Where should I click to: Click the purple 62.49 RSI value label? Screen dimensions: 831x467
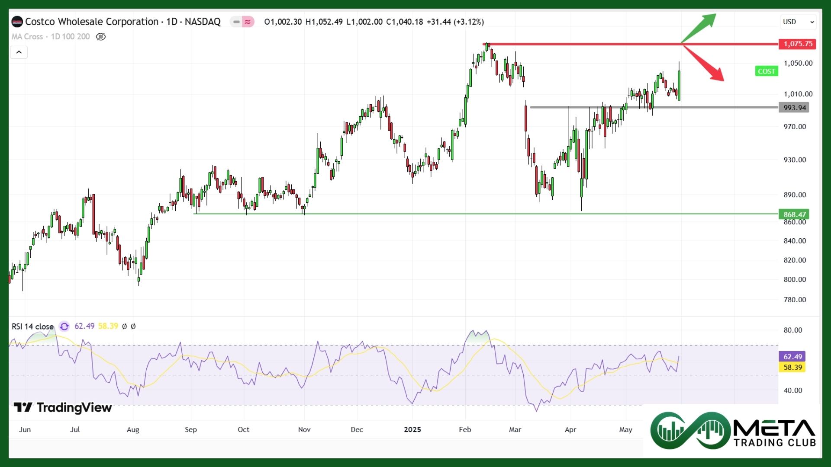[792, 357]
